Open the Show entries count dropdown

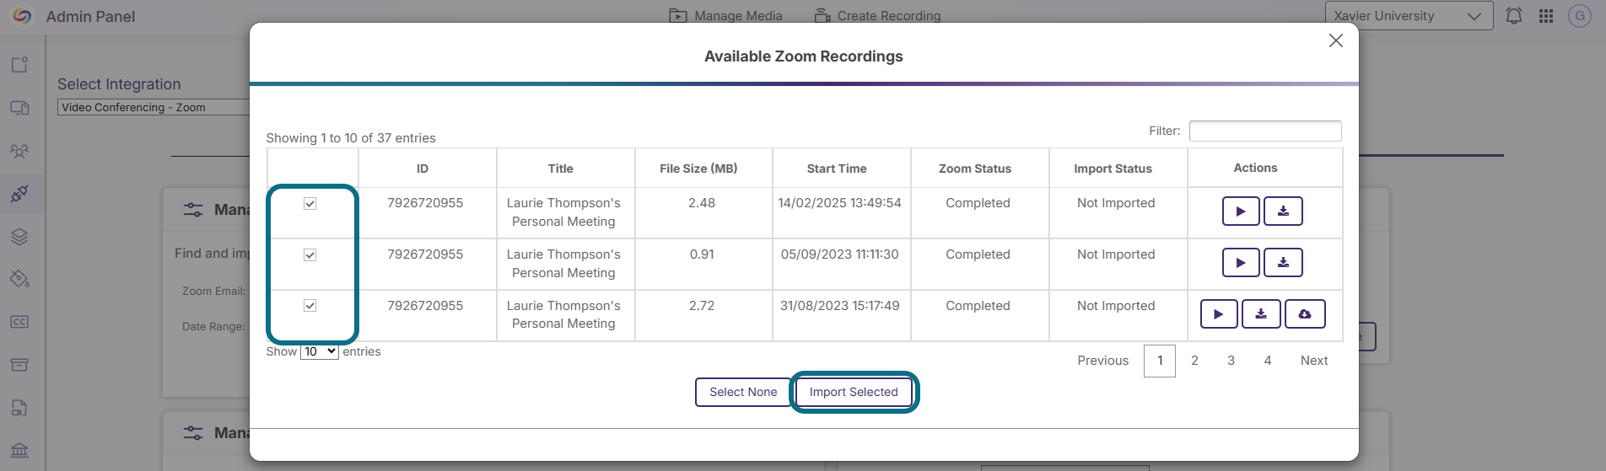click(x=320, y=351)
